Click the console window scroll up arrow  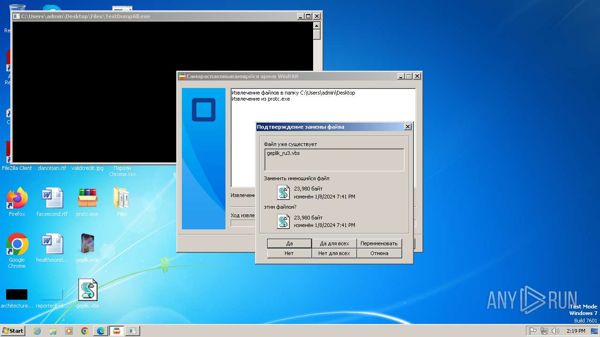click(317, 26)
